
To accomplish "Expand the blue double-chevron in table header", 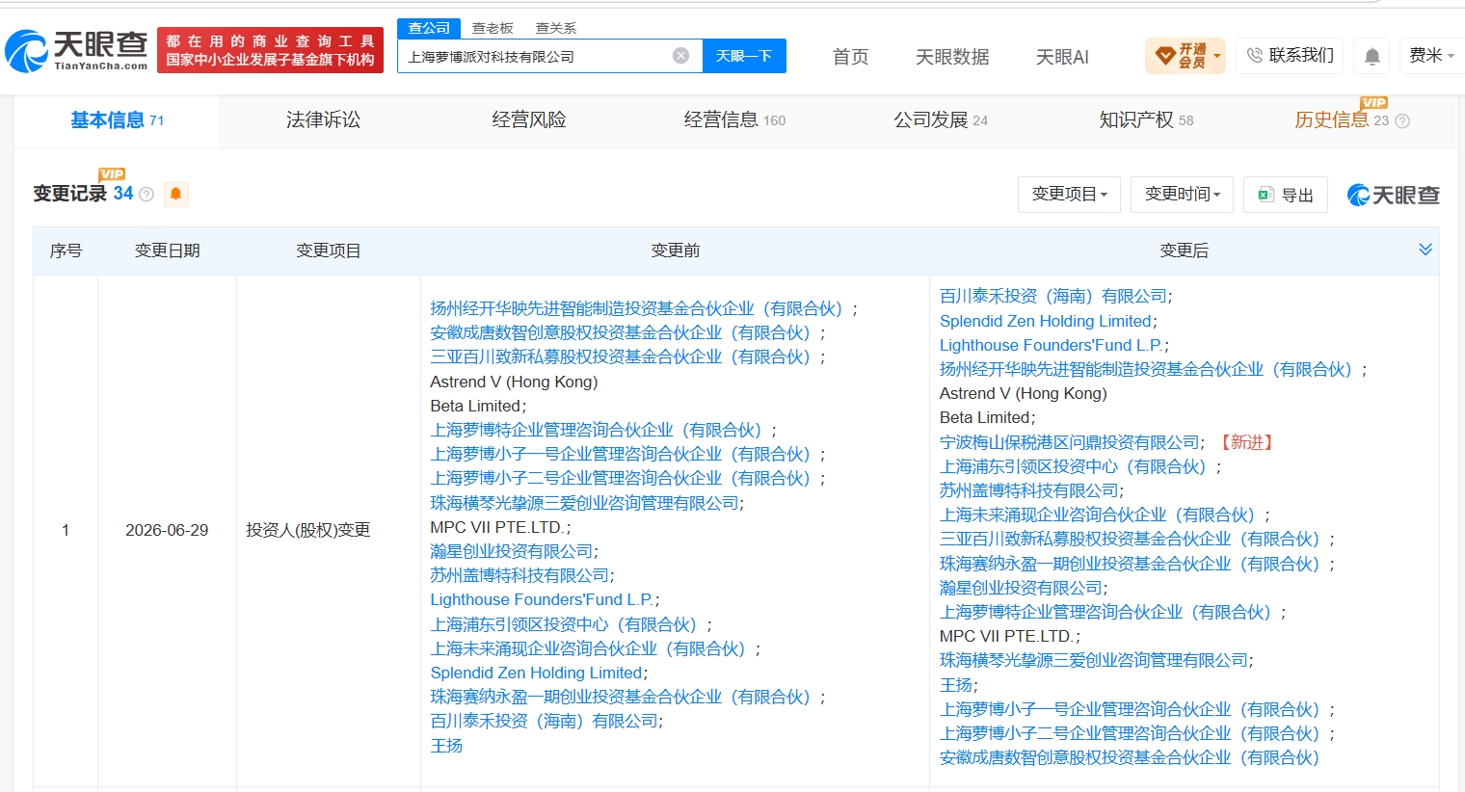I will point(1425,250).
